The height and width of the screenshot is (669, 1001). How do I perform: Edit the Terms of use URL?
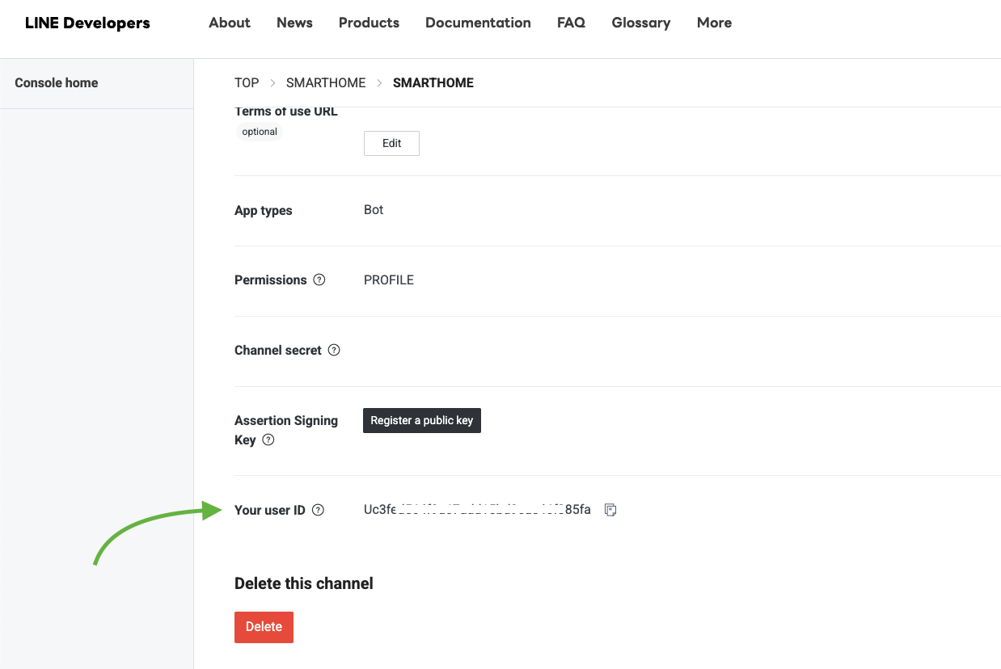click(391, 143)
